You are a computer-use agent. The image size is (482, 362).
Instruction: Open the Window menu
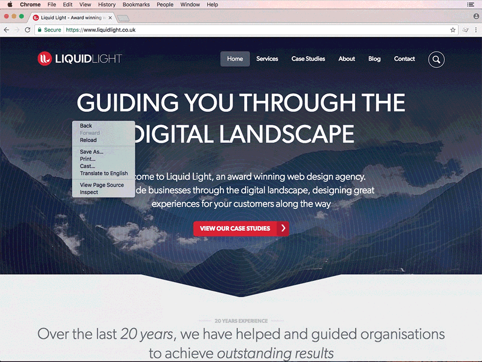coord(190,5)
